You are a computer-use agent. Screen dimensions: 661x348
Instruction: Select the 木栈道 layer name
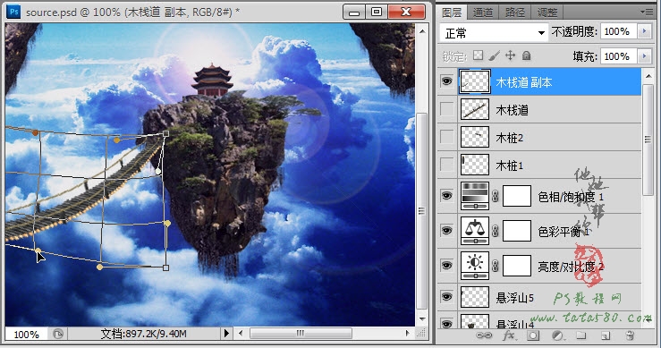(513, 110)
